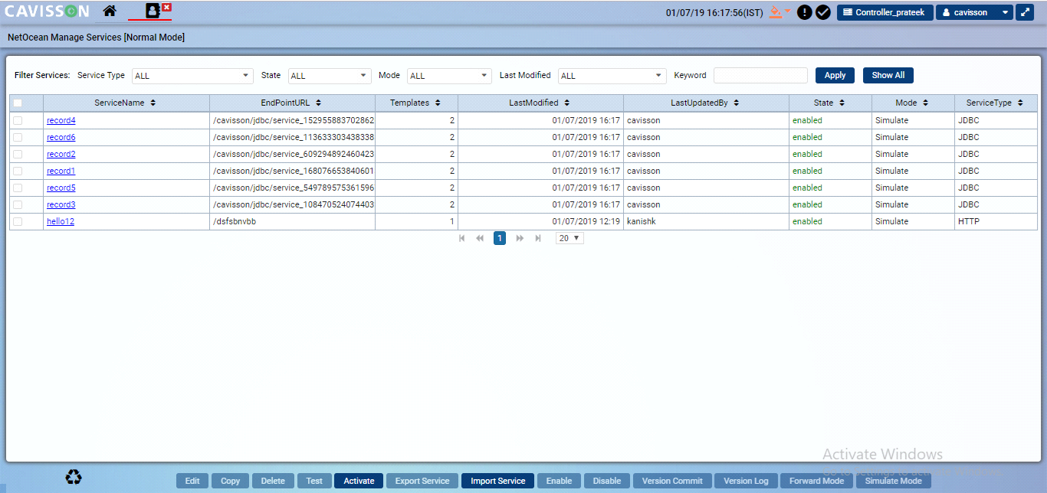The height and width of the screenshot is (493, 1047).
Task: Click the black checkmark status icon
Action: 823,12
